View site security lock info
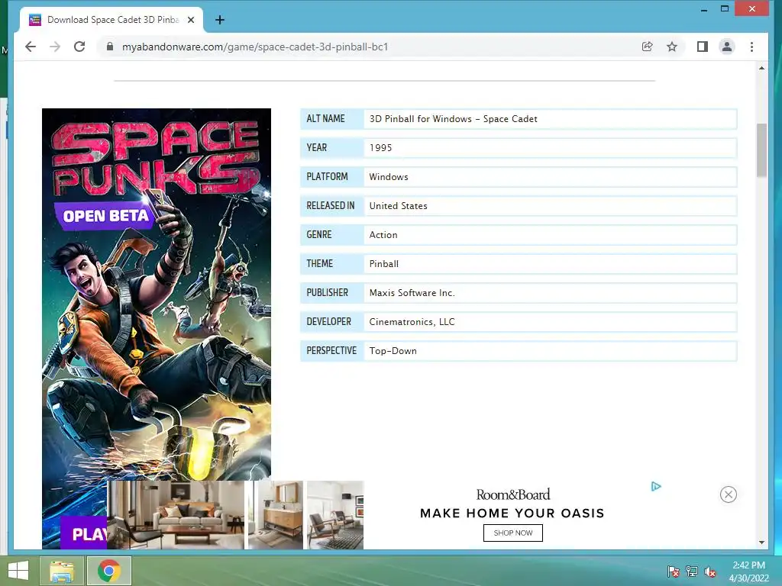Image resolution: width=782 pixels, height=586 pixels. point(110,47)
